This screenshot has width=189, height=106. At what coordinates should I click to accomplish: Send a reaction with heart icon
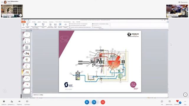[x=177, y=101]
